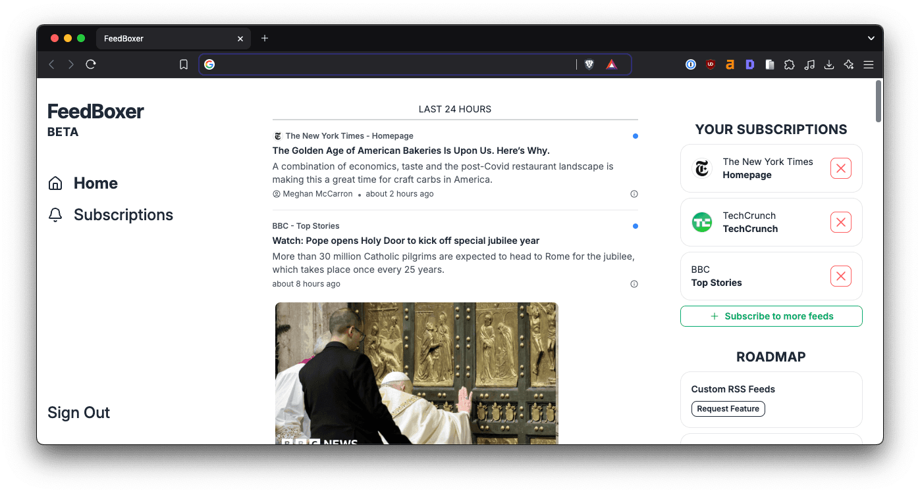920x493 pixels.
Task: Click the New York Times logo on the article
Action: 277,135
